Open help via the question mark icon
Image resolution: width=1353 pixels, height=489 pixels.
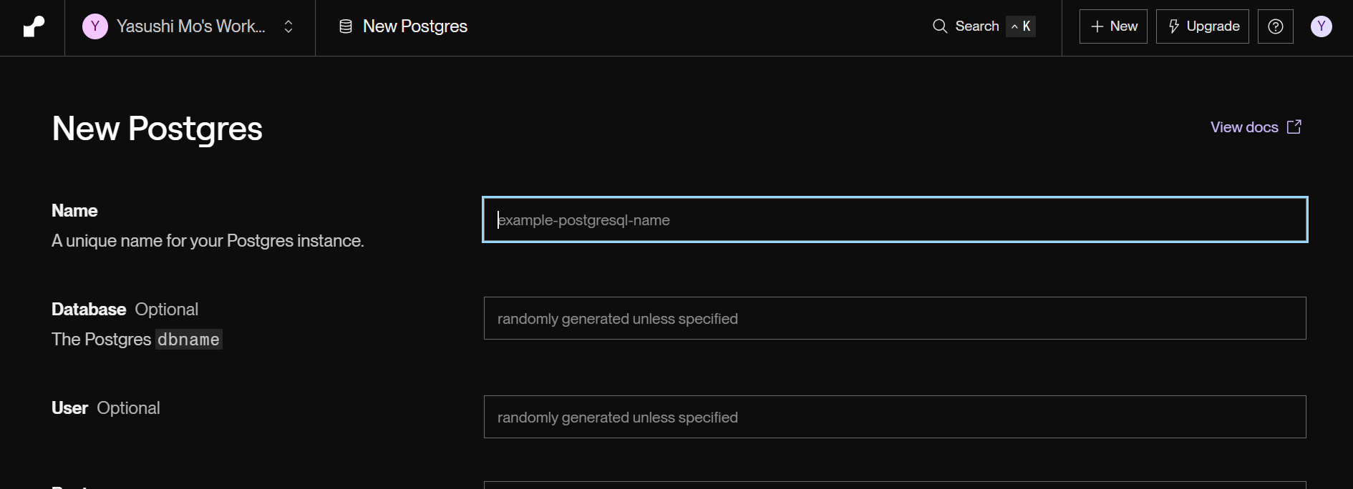1275,26
